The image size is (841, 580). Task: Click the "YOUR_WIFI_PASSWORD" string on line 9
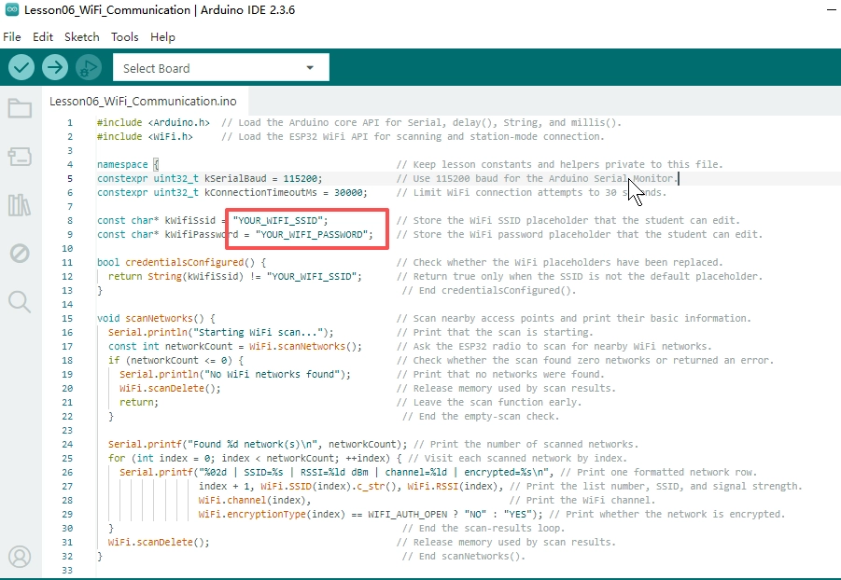click(x=312, y=234)
